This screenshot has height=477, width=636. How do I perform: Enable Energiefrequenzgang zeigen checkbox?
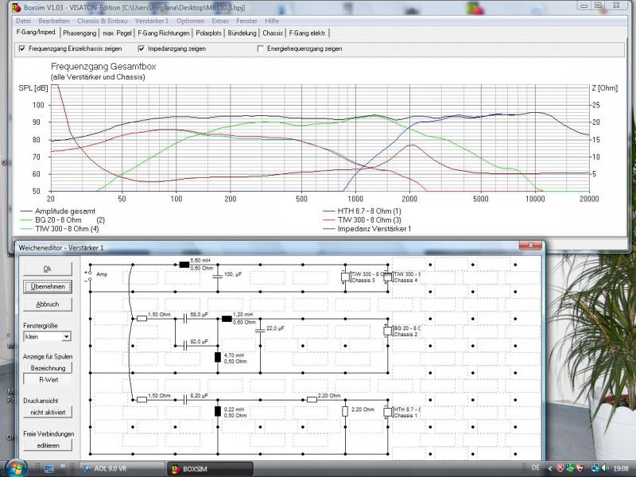tap(260, 48)
